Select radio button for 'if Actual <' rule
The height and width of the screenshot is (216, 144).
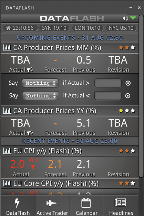point(128,96)
